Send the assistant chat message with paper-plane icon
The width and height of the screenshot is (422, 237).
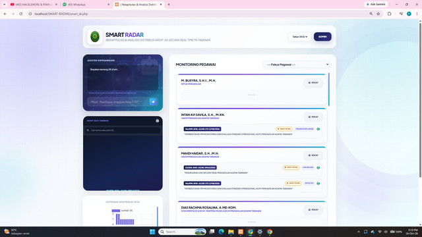pyautogui.click(x=153, y=102)
